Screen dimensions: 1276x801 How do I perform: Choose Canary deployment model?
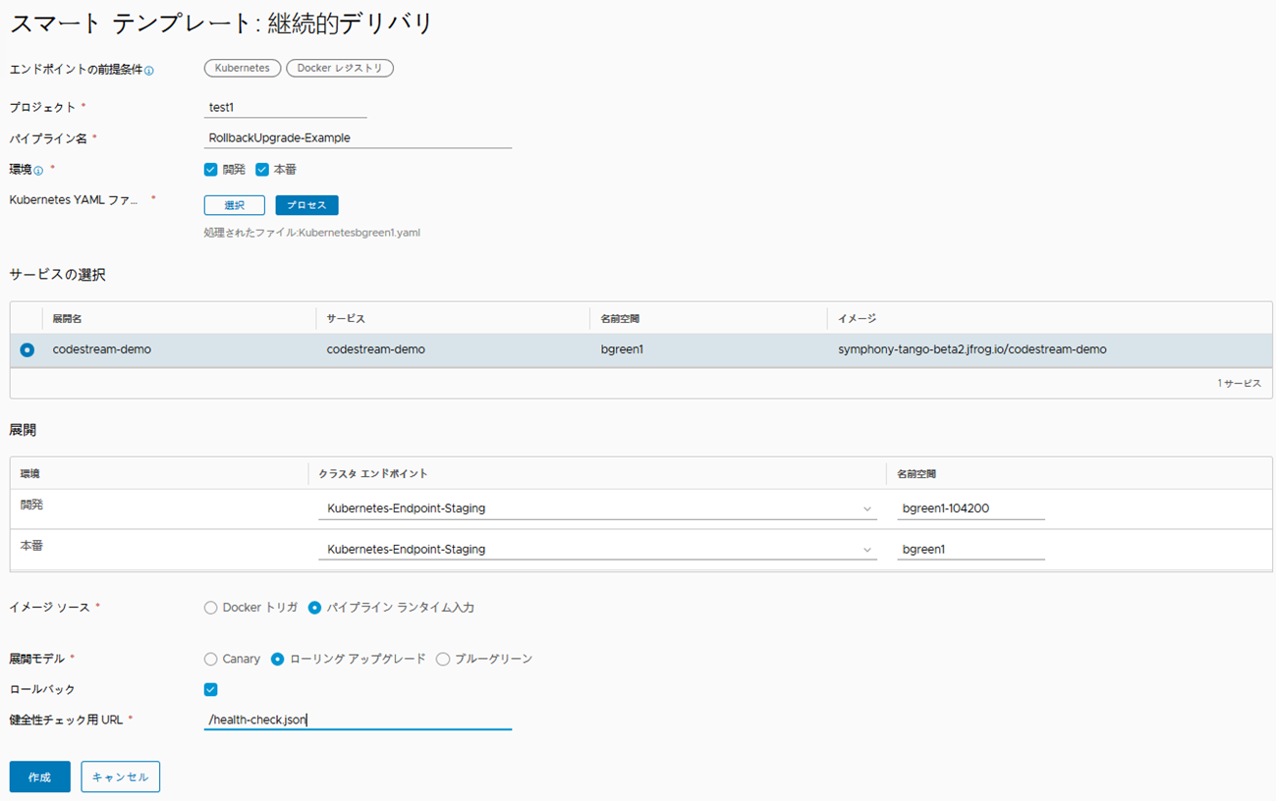[210, 659]
